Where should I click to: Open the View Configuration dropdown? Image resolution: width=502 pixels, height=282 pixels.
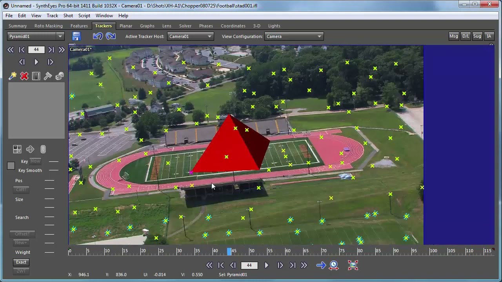coord(294,36)
